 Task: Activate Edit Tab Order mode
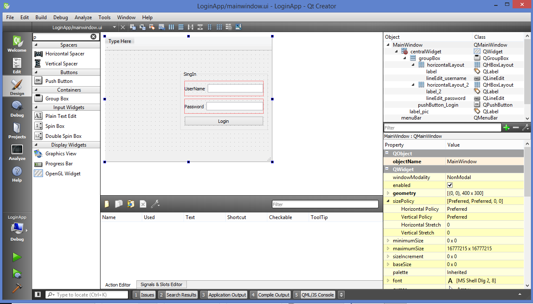tap(161, 27)
